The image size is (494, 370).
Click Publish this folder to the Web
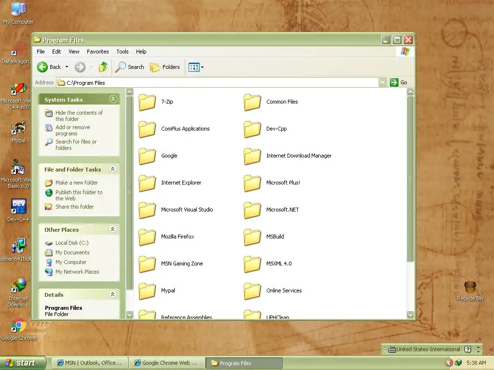[74, 196]
